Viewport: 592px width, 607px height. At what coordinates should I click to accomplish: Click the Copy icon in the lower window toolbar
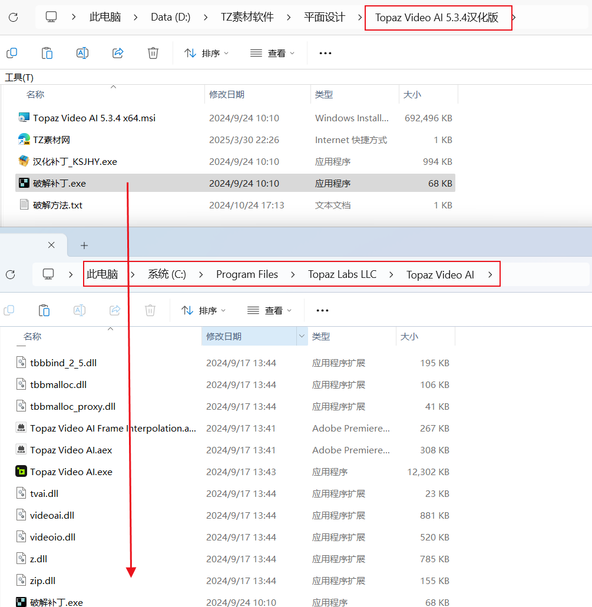[9, 310]
